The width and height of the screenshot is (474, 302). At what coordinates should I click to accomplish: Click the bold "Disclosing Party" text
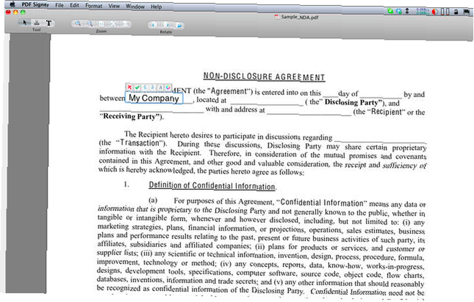pyautogui.click(x=352, y=102)
